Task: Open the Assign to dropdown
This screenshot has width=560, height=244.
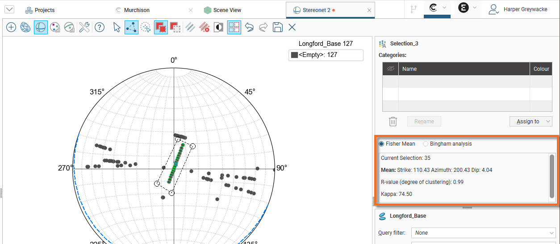Action: (531, 122)
